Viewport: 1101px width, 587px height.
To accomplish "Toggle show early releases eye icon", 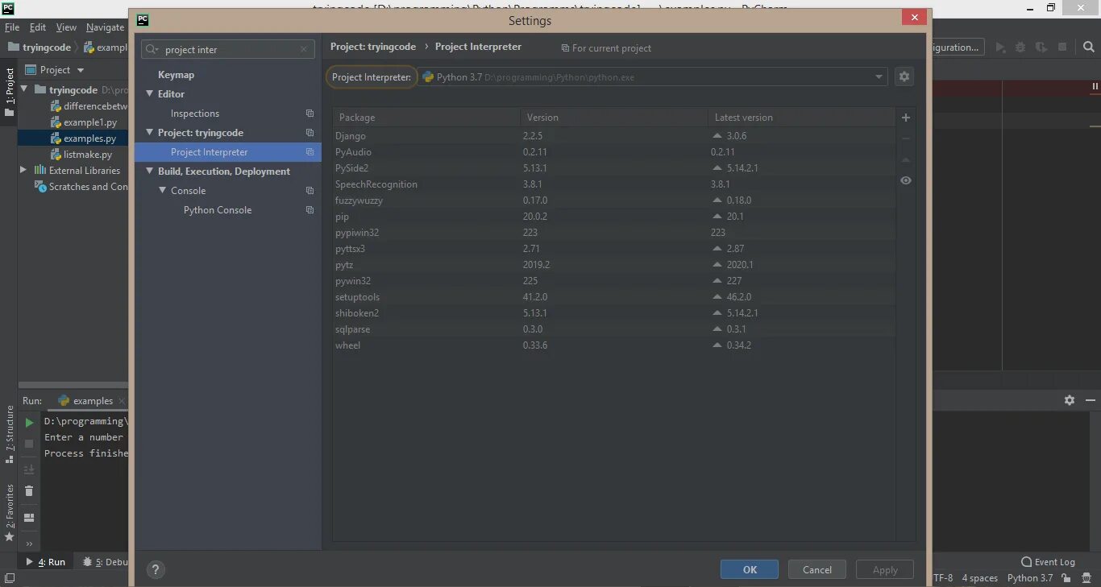I will click(906, 180).
